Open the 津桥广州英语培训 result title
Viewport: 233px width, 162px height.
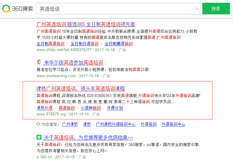tap(80, 89)
